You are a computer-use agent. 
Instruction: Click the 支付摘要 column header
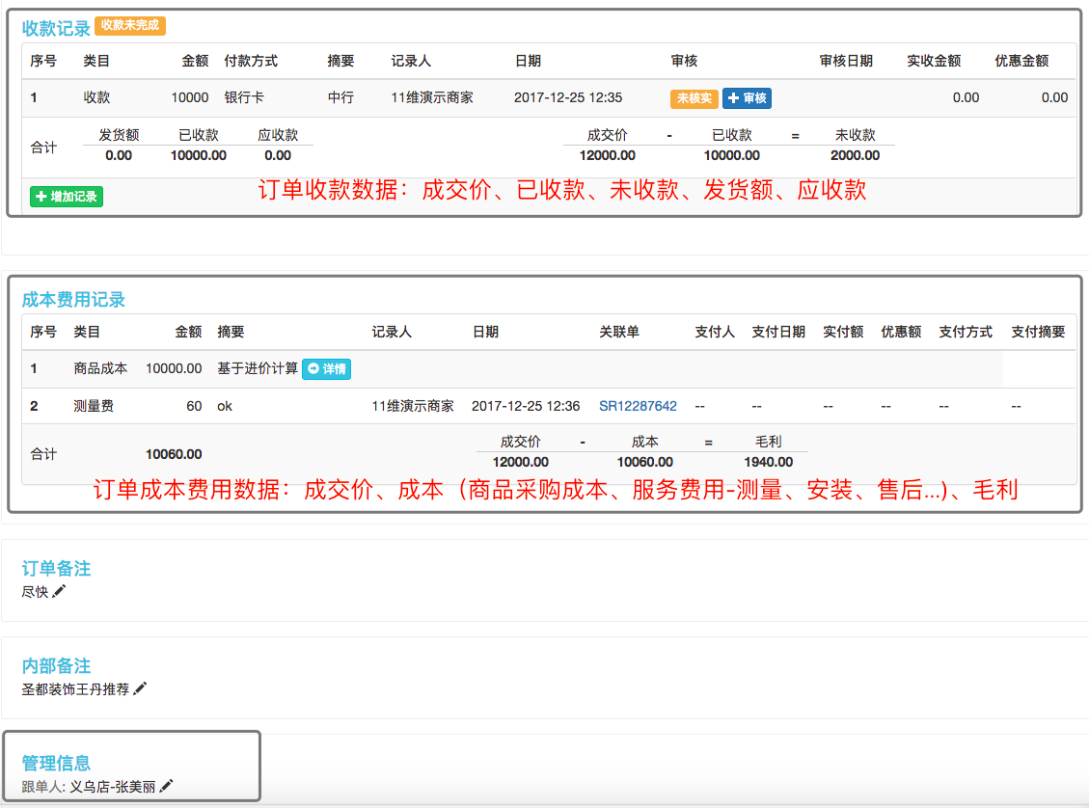click(1038, 332)
